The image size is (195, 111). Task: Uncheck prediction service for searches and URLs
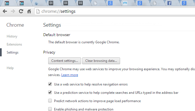[50, 92]
